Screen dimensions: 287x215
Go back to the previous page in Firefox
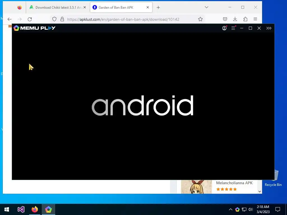[10, 19]
